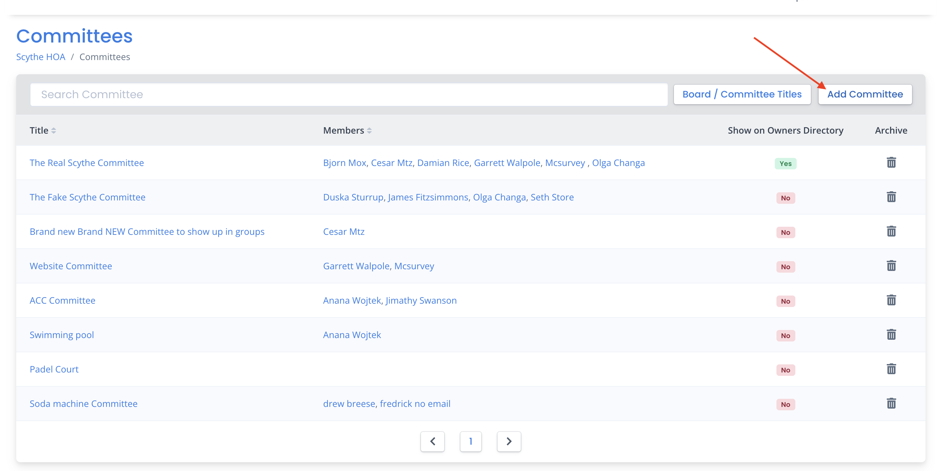
Task: Sort table by Title column arrows
Action: click(54, 130)
